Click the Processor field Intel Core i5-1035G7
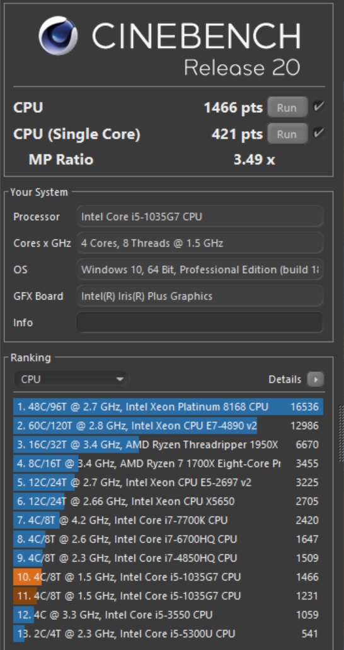Image resolution: width=344 pixels, height=650 pixels. tap(199, 216)
